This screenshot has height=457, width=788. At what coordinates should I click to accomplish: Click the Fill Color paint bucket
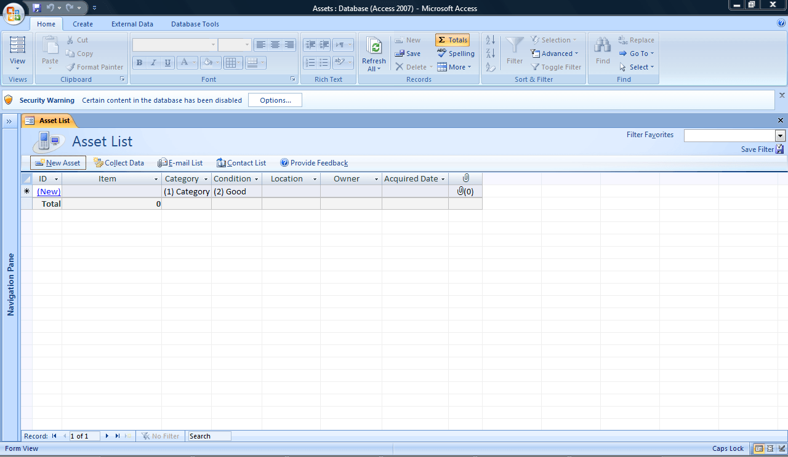point(208,62)
